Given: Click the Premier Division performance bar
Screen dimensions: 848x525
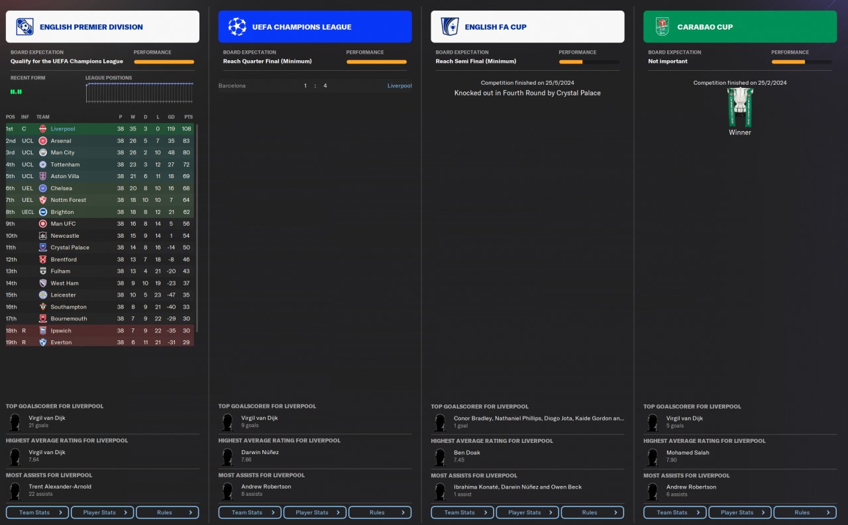Looking at the screenshot, I should click(164, 62).
